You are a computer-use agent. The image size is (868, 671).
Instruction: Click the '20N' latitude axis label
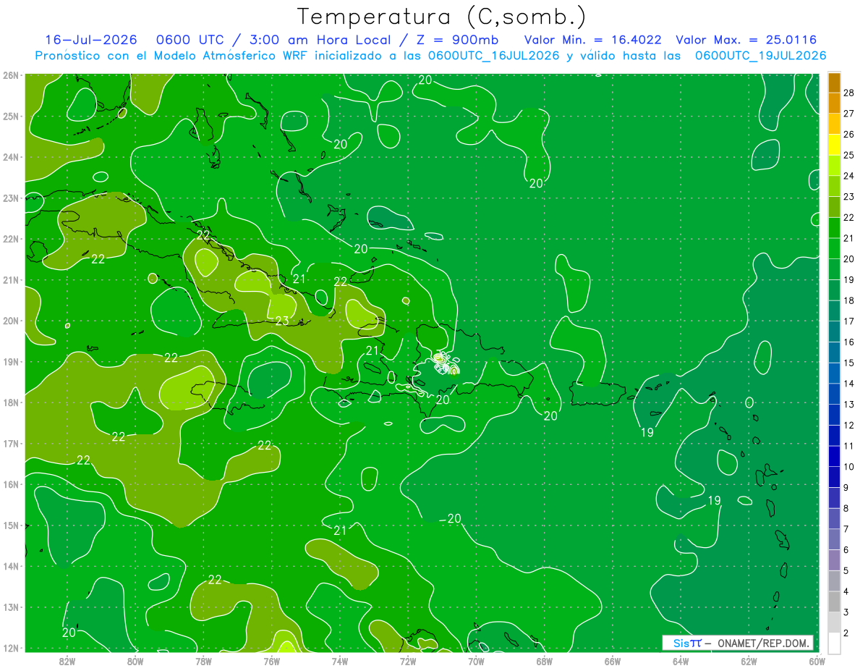[x=10, y=321]
